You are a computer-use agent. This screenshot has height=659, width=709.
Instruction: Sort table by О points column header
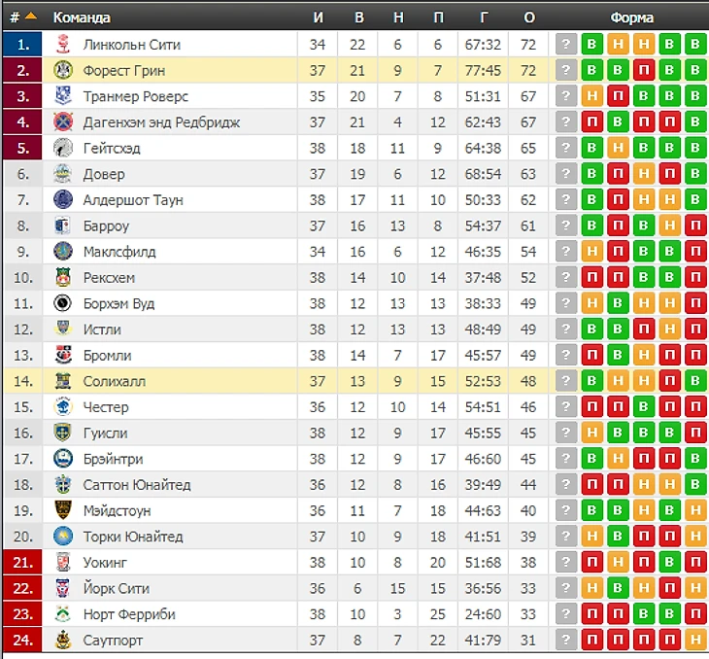coord(528,17)
